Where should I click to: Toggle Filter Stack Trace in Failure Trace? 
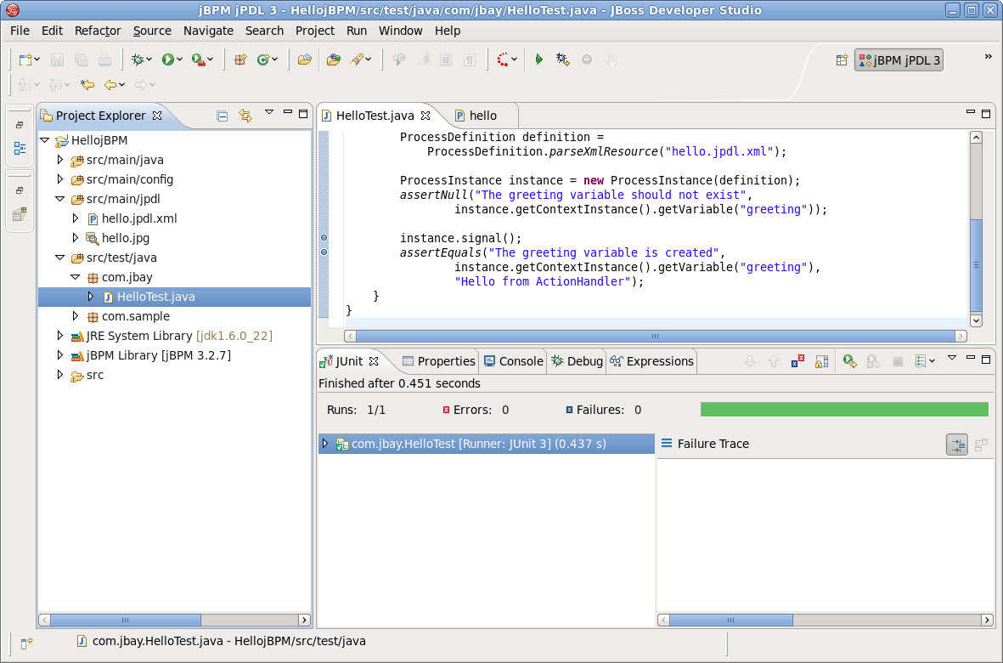957,445
